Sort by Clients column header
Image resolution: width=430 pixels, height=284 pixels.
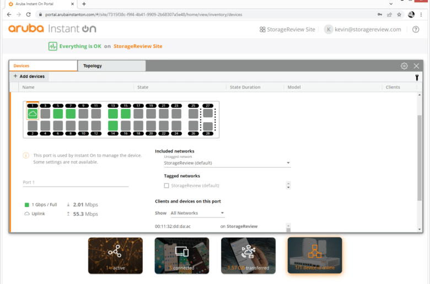point(393,87)
